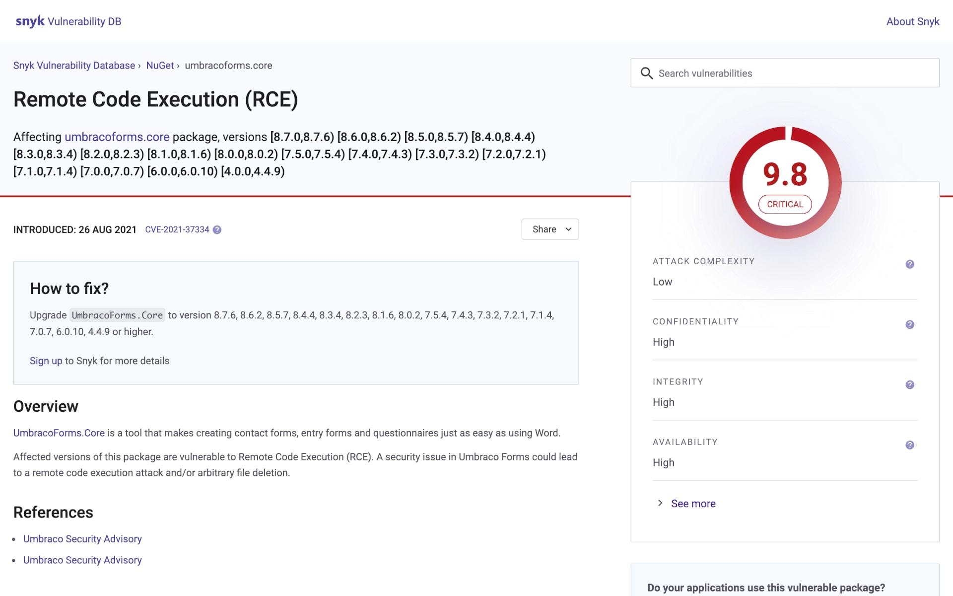Click the umbracoforms.core breadcrumb text
The image size is (953, 596).
[228, 66]
